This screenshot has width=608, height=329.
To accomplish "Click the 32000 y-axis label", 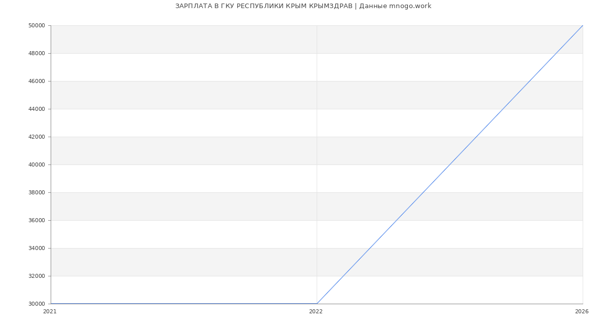I will (37, 276).
